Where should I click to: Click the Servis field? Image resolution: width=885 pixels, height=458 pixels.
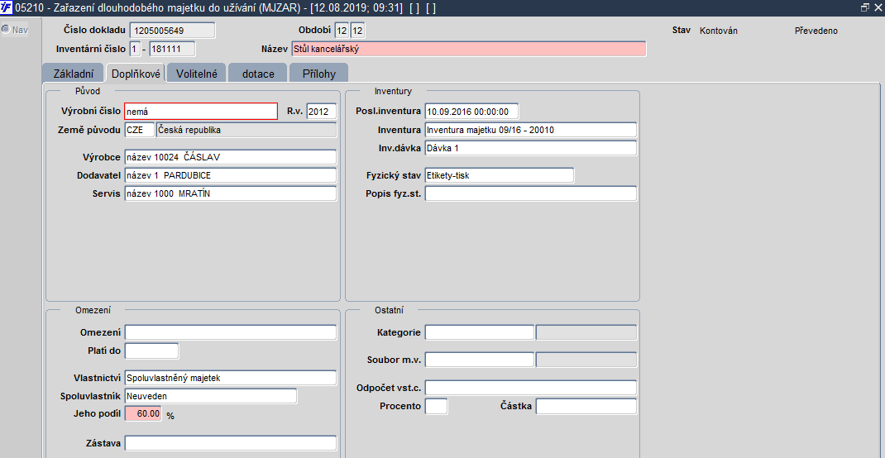(x=230, y=193)
